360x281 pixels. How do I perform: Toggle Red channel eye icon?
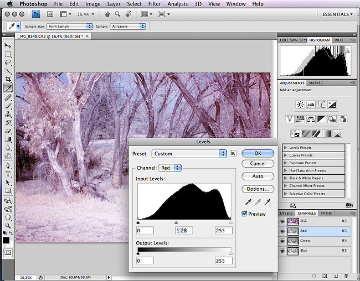pyautogui.click(x=282, y=231)
